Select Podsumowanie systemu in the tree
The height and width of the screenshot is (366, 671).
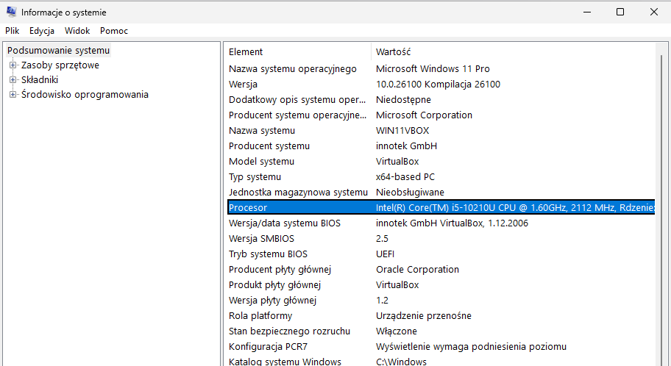59,51
